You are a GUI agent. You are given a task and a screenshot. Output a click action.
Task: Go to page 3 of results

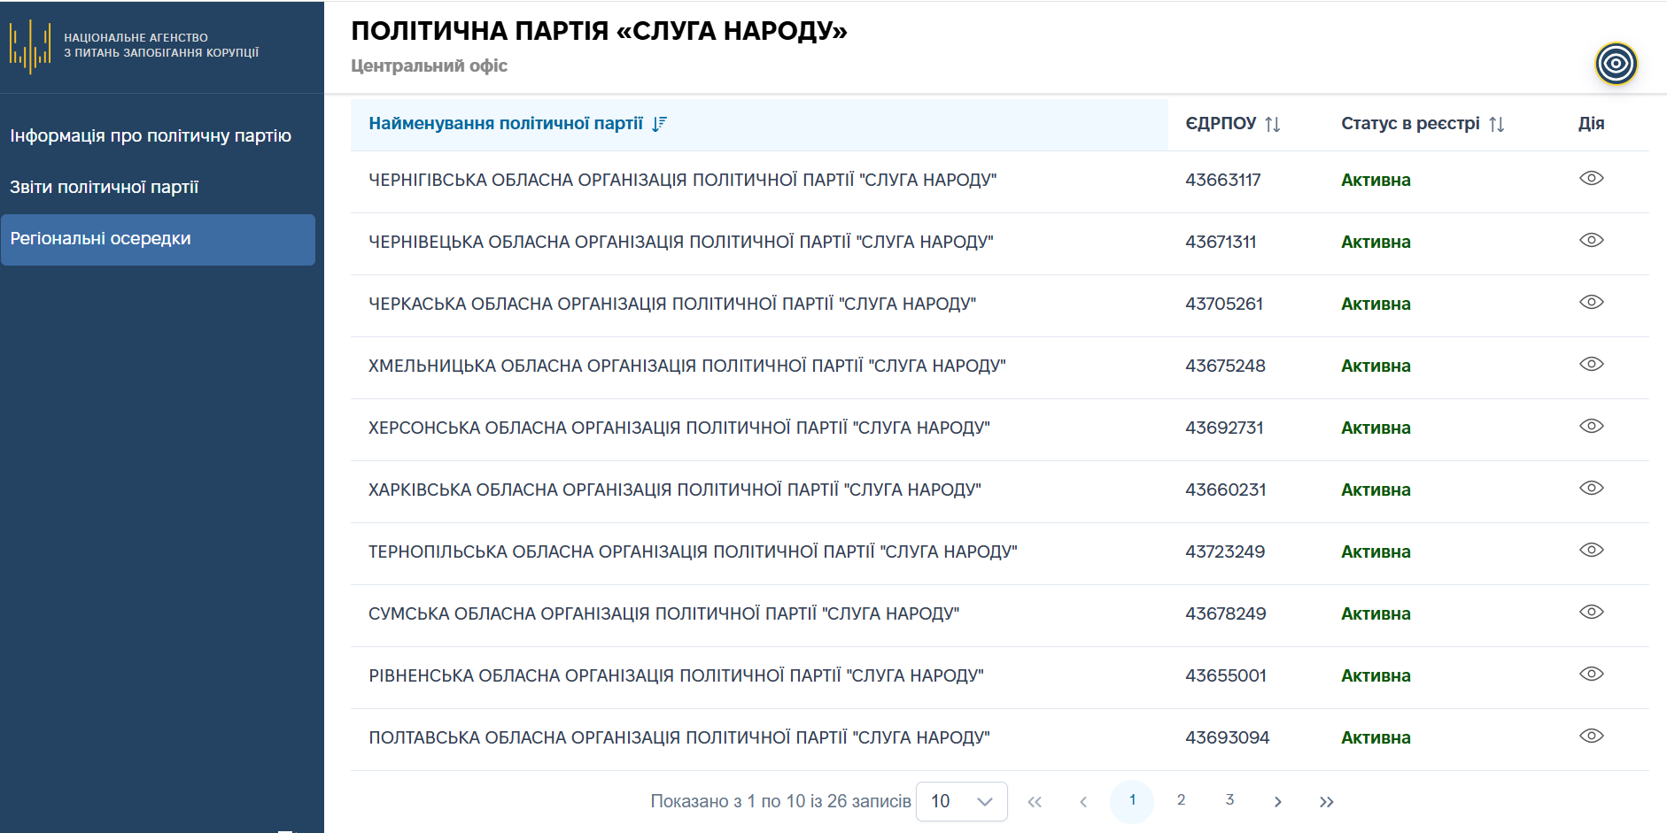[1229, 800]
